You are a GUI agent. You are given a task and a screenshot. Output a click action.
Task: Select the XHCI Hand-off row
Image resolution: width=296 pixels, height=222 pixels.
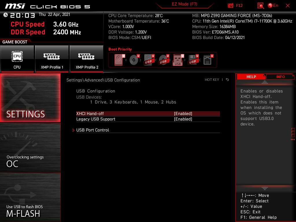[x=148, y=114]
